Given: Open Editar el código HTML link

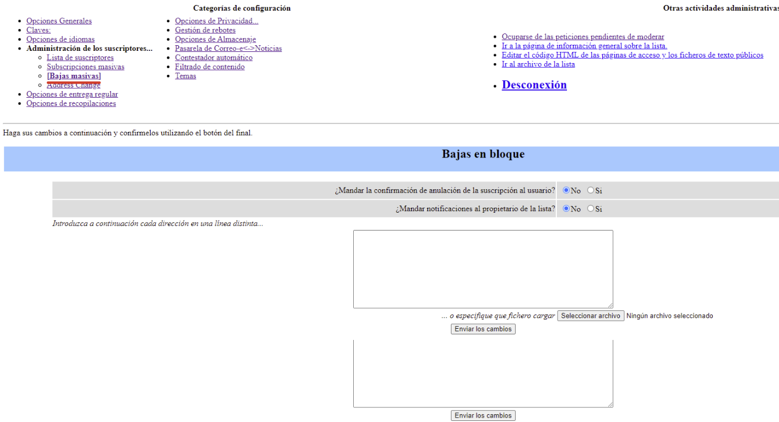Looking at the screenshot, I should tap(632, 55).
